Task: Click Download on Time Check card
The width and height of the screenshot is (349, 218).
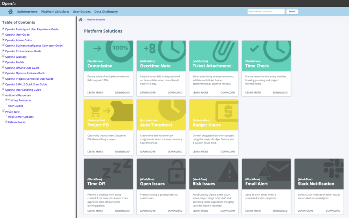Action: point(280,93)
